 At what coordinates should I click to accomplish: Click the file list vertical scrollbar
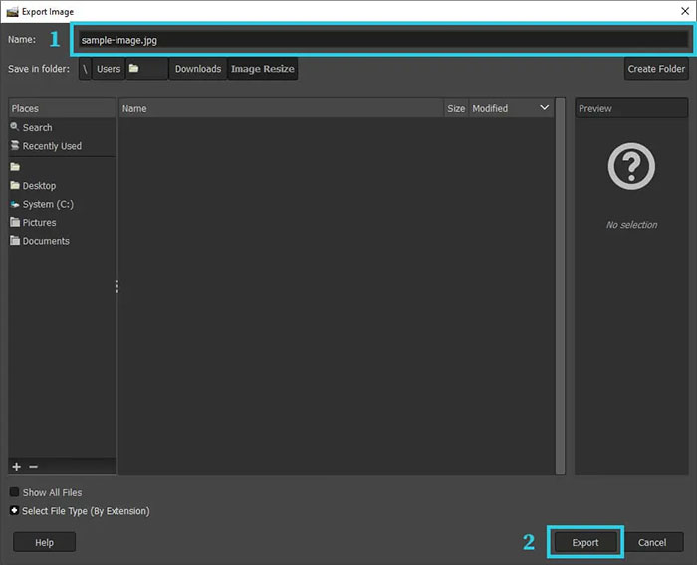click(x=560, y=288)
